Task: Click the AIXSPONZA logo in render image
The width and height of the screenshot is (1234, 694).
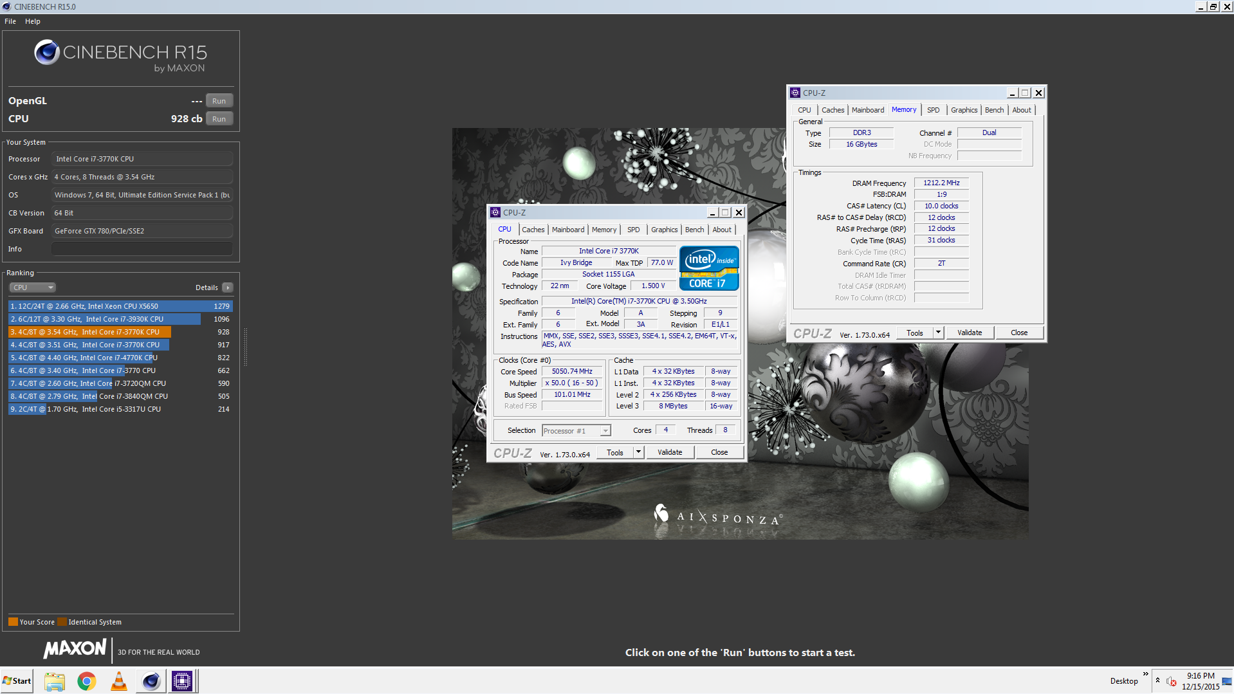Action: (718, 516)
